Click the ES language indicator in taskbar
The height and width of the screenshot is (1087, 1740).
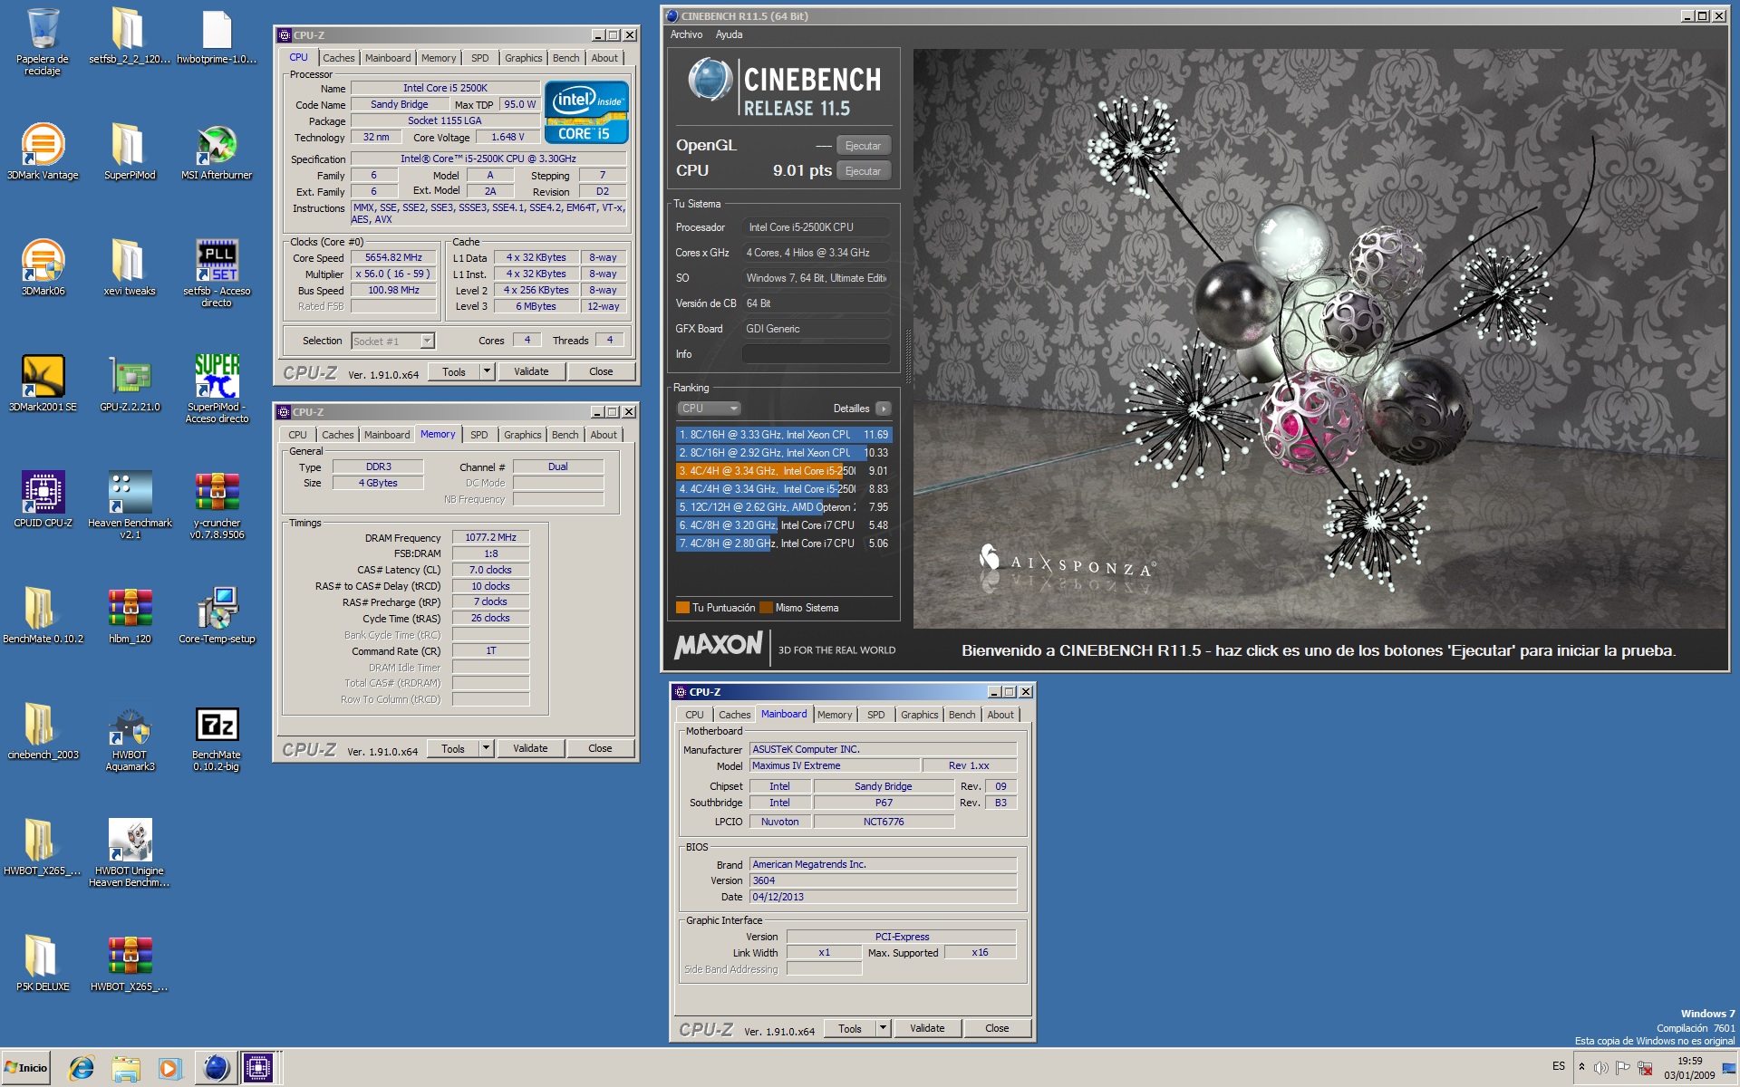(1559, 1066)
